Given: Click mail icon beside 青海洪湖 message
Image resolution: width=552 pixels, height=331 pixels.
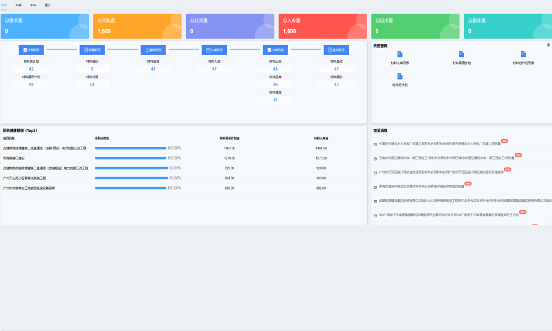Looking at the screenshot, I should point(375,188).
